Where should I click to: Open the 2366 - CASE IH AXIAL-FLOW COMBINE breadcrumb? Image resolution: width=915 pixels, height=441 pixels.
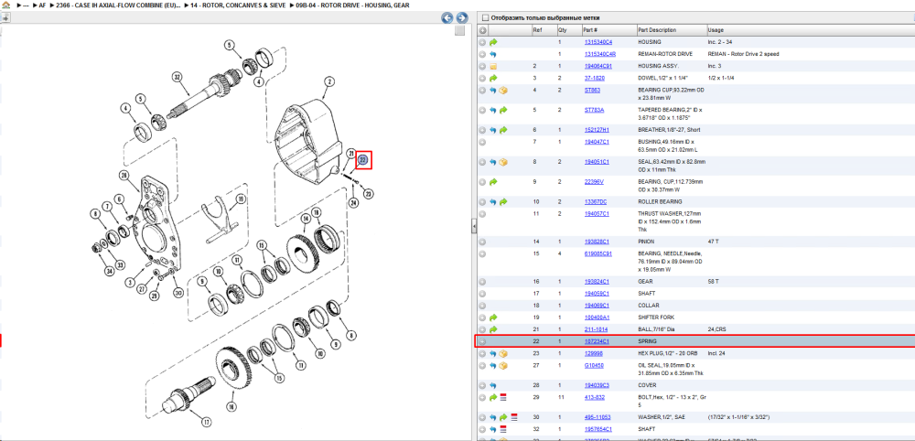coord(118,5)
